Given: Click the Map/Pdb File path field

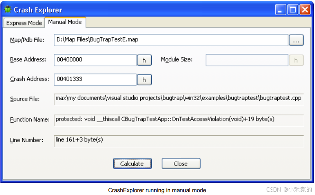Looking at the screenshot, I should [x=171, y=40].
